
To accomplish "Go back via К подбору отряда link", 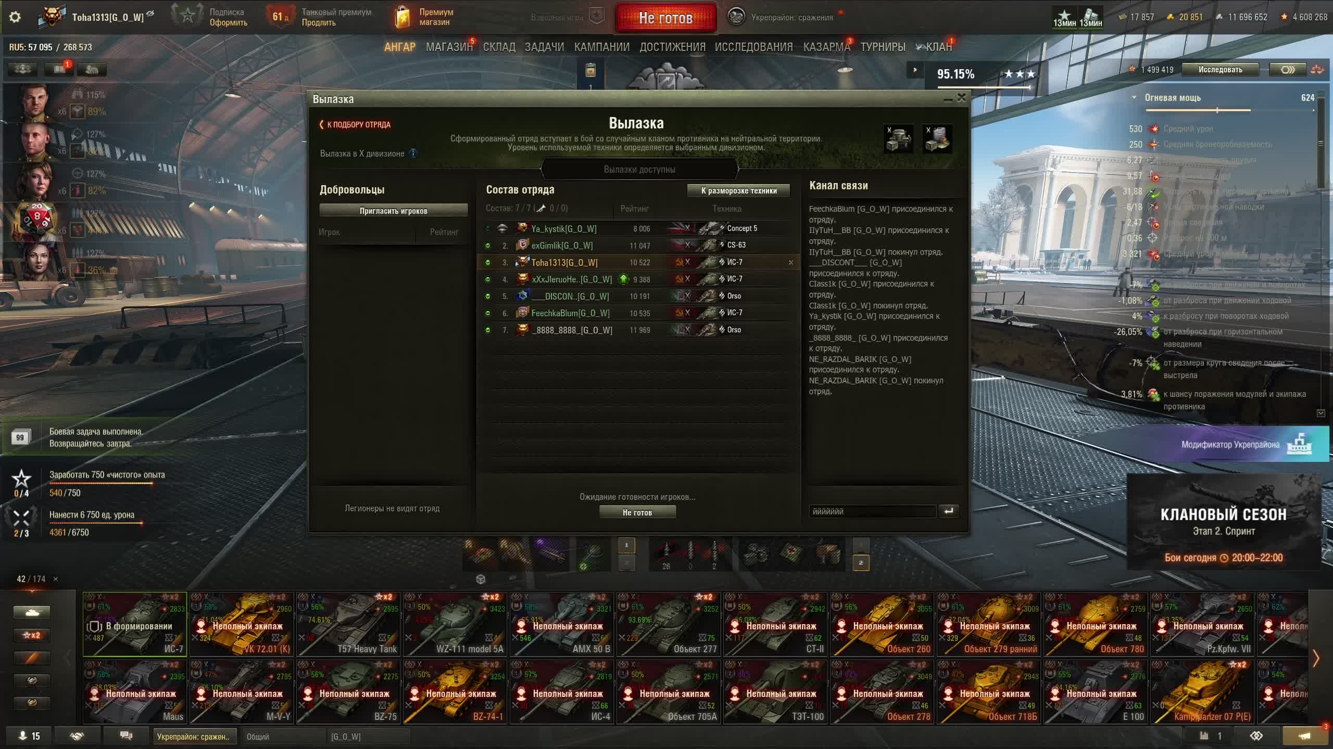I will pos(355,124).
